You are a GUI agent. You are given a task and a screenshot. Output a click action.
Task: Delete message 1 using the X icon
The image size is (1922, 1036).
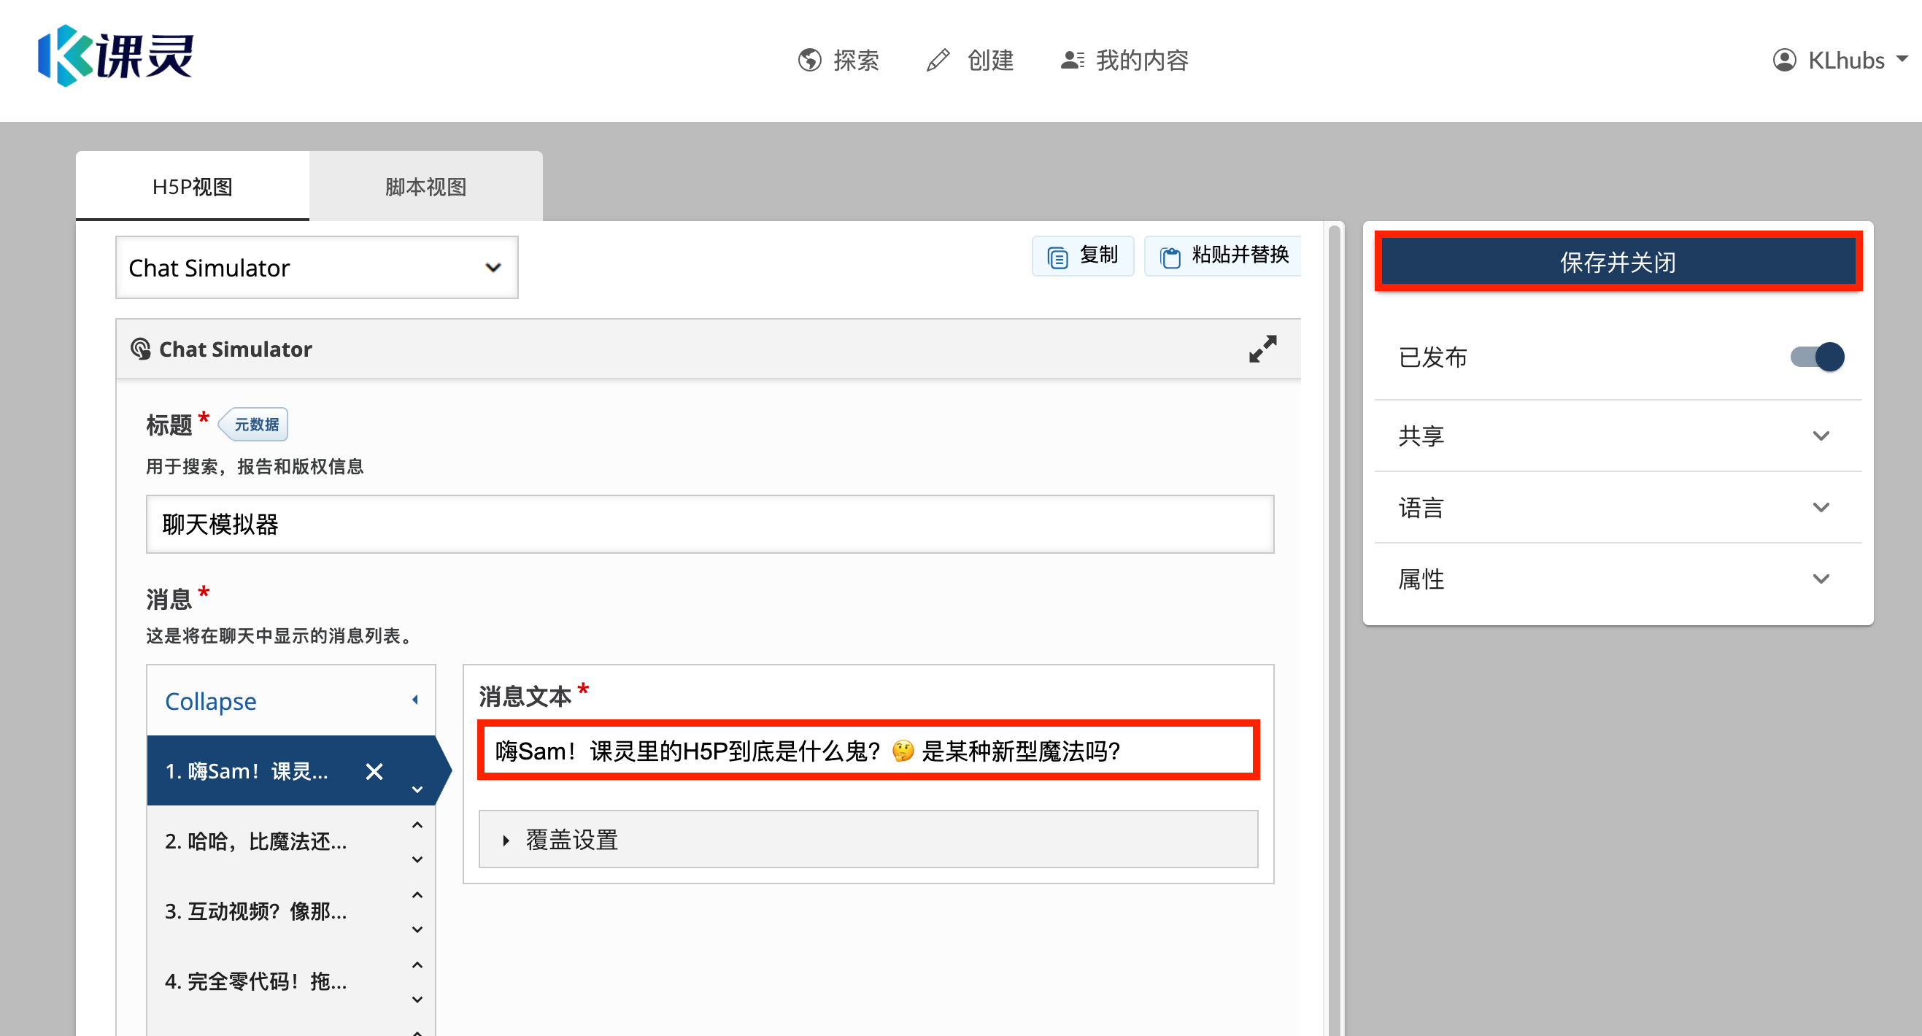[x=374, y=771]
